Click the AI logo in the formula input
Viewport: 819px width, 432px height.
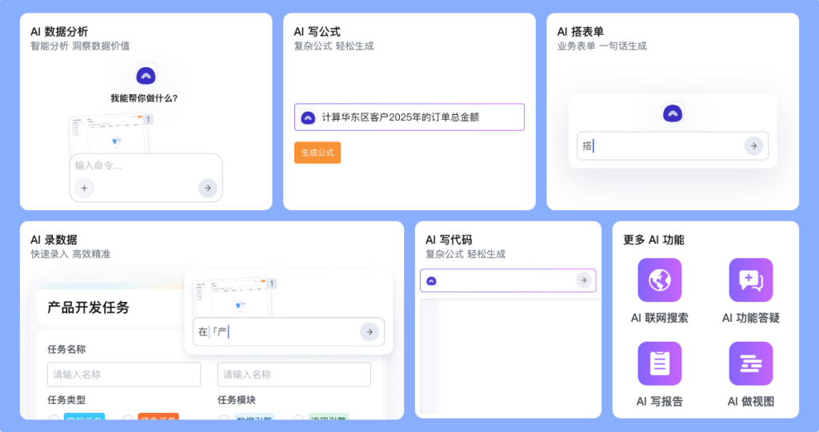307,117
